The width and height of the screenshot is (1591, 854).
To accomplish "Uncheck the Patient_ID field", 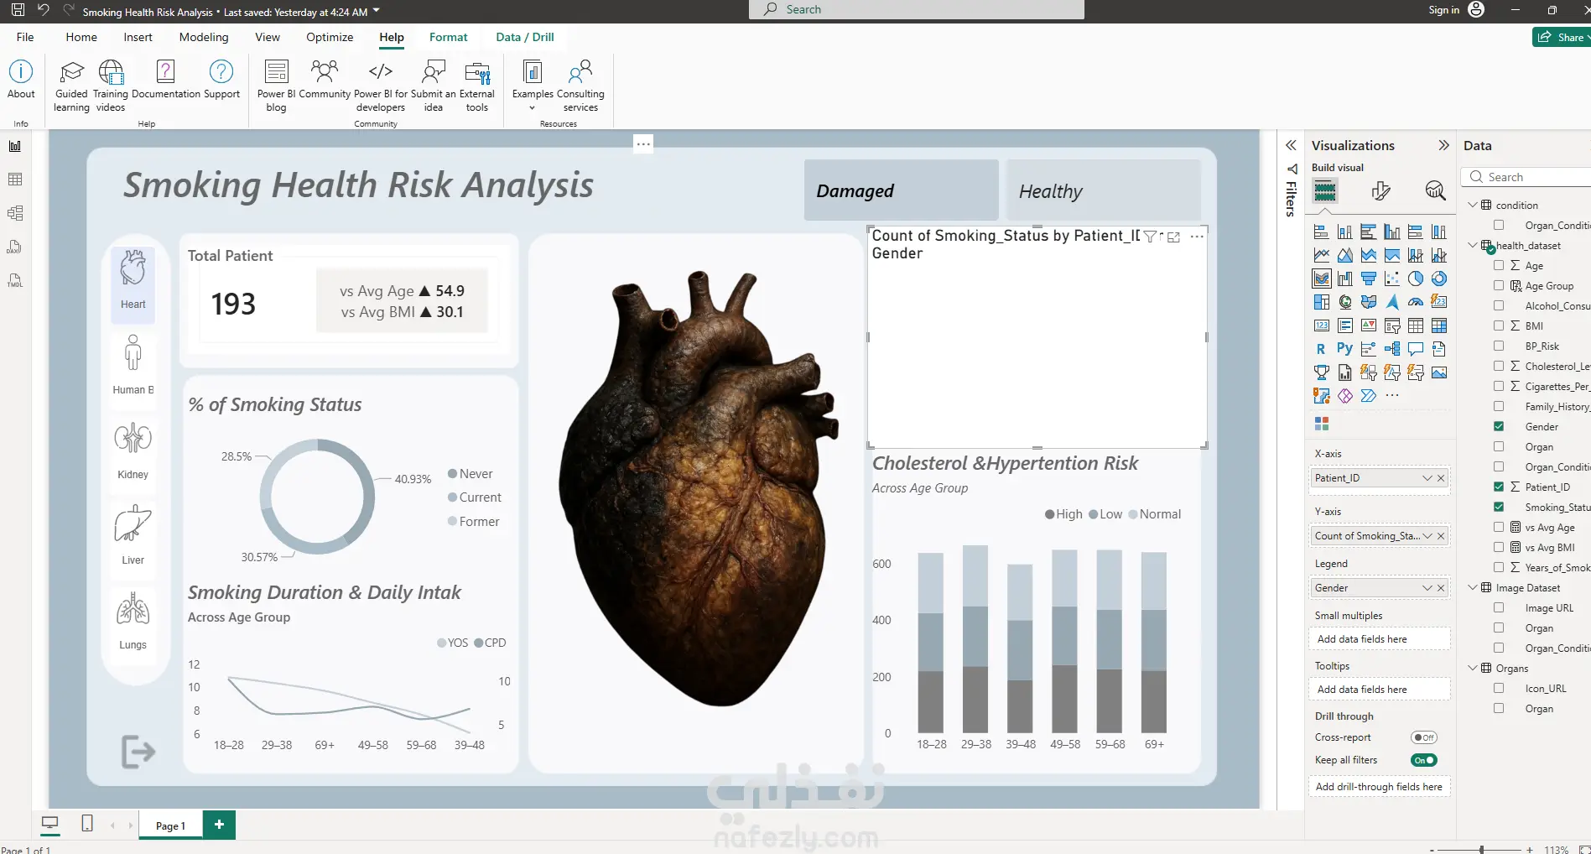I will (x=1499, y=487).
